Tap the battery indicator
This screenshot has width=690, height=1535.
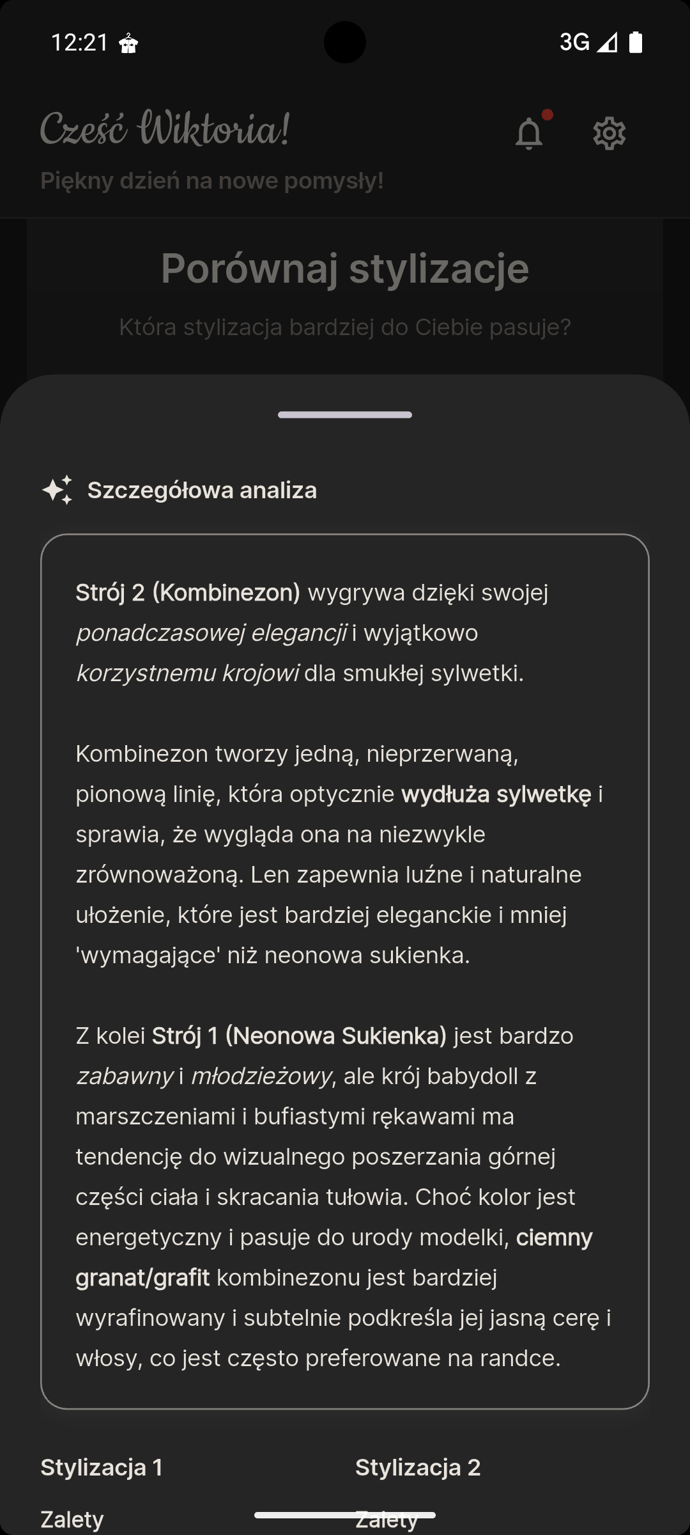pos(636,41)
